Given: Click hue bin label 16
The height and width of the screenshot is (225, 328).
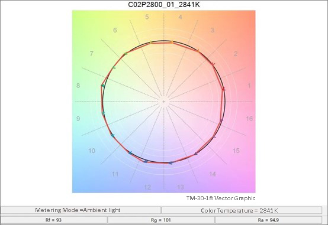Looking at the screenshot, I should coord(249,119).
